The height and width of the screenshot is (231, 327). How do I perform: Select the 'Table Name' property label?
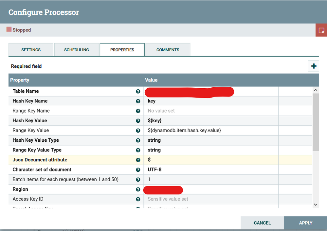tap(26, 91)
